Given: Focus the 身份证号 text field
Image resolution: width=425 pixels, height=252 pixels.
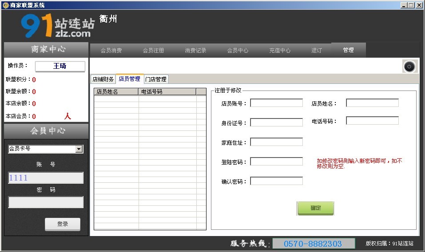Looking at the screenshot, I should (x=276, y=122).
